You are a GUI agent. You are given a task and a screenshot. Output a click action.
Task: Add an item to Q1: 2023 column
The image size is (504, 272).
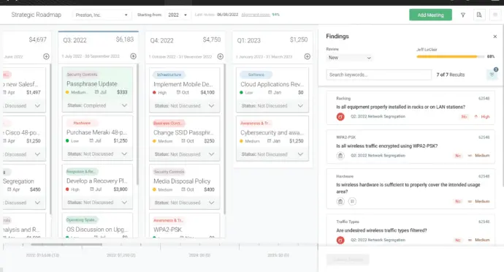pyautogui.click(x=308, y=56)
